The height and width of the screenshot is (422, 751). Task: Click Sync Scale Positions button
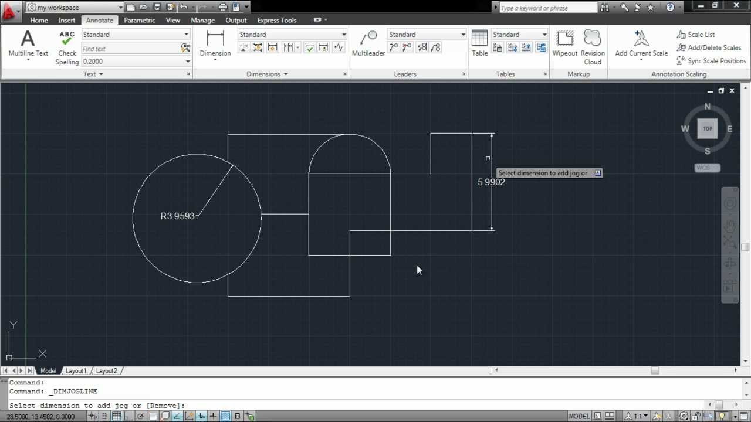(711, 61)
